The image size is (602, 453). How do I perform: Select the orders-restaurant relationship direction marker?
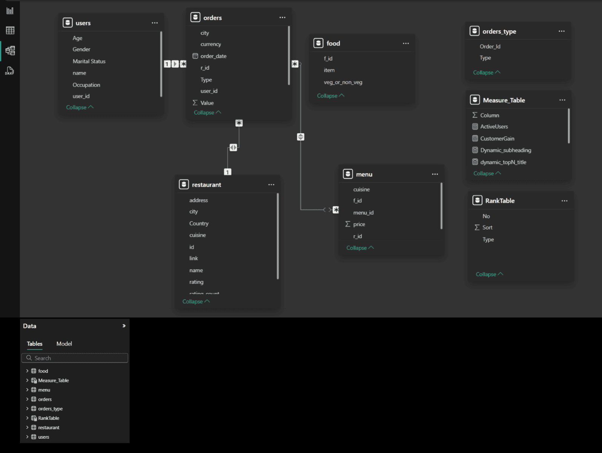click(x=233, y=148)
